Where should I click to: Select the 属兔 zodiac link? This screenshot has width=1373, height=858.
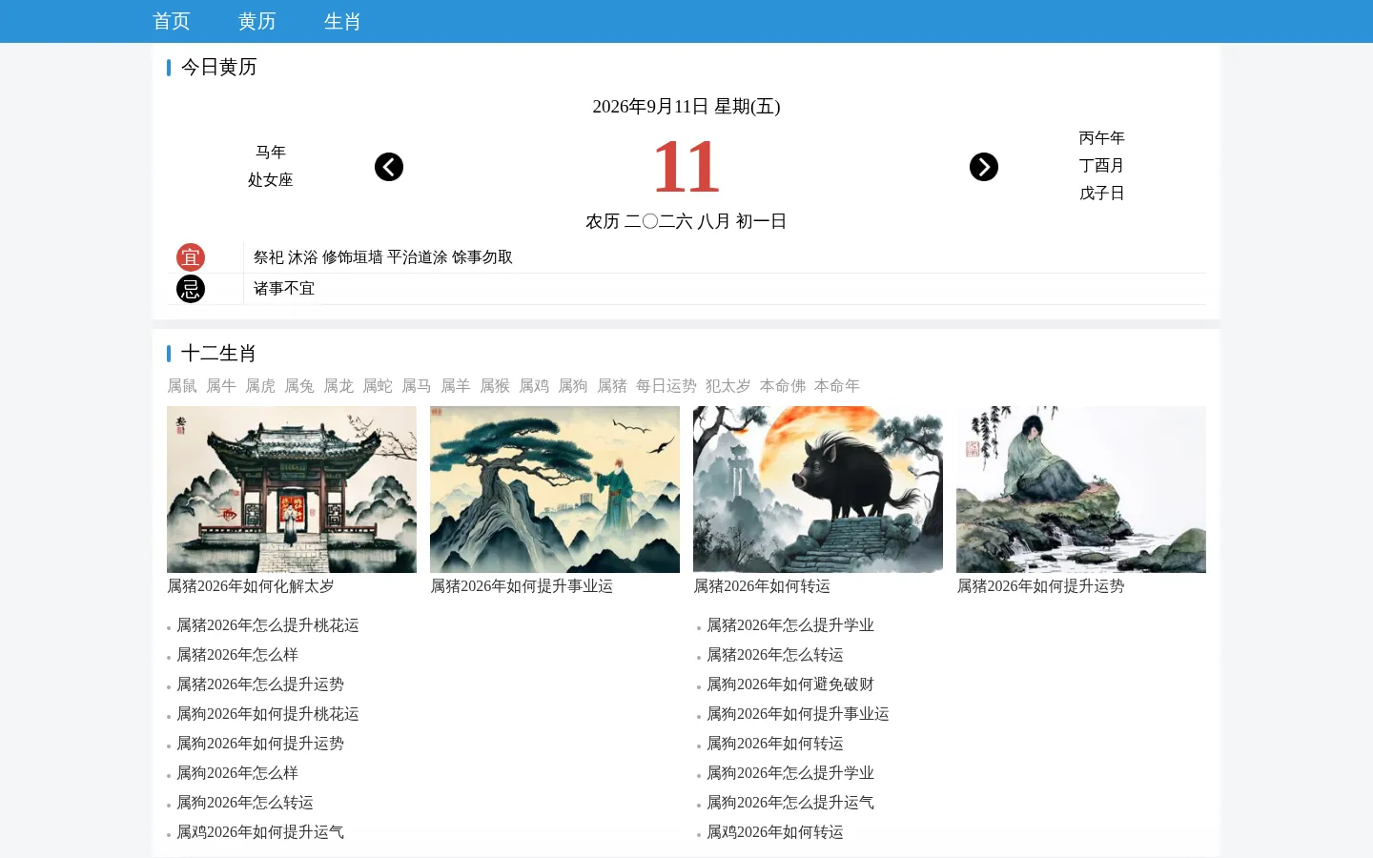[x=299, y=386]
